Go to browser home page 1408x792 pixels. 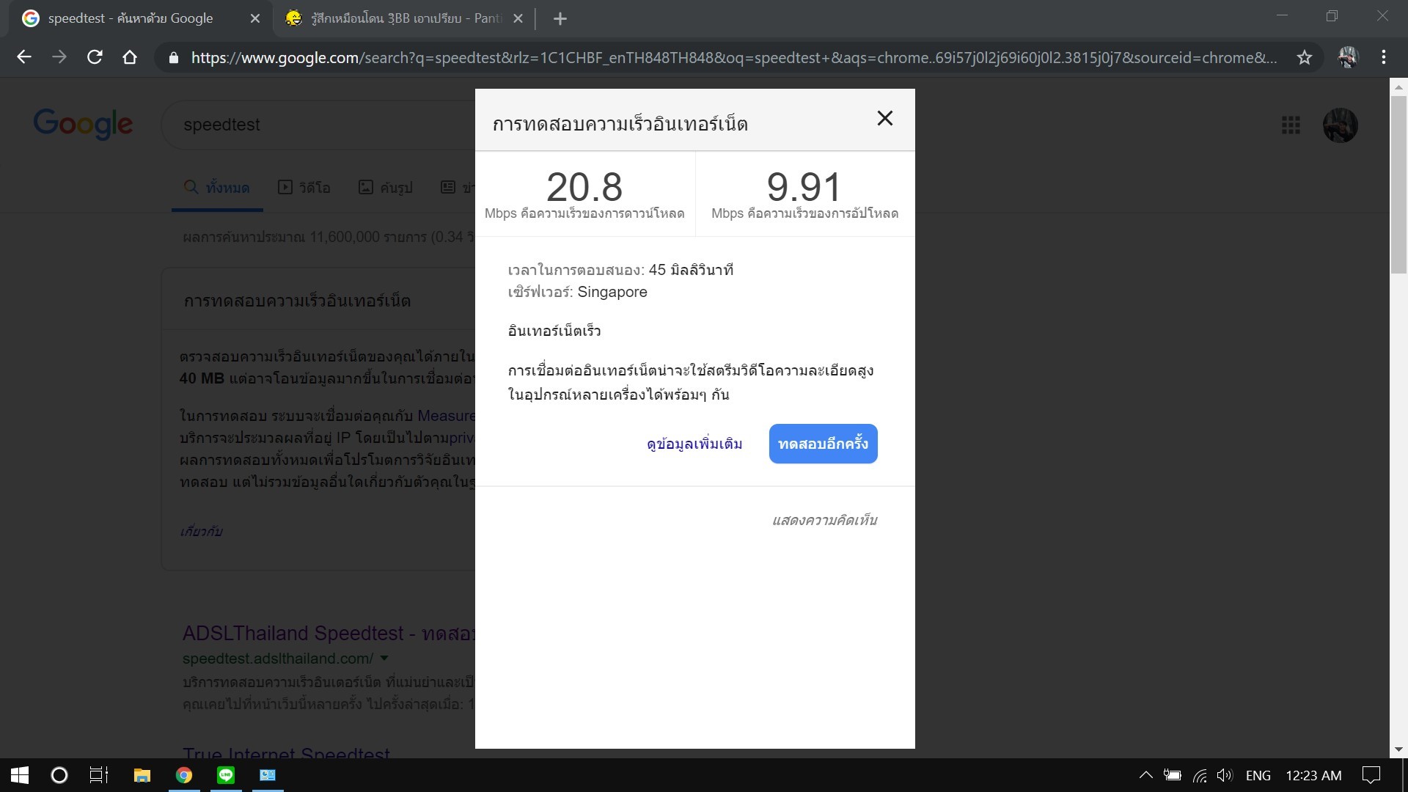(130, 57)
